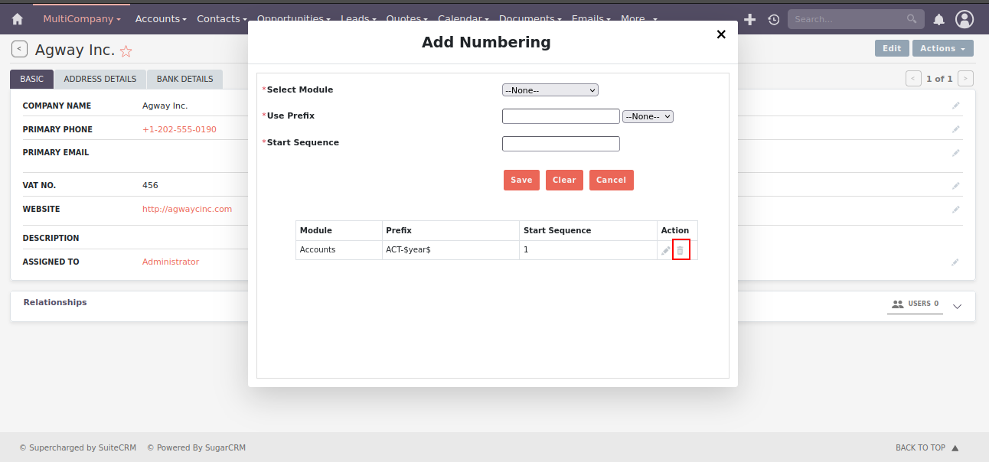Expand the Relationships panel chevron

(957, 307)
